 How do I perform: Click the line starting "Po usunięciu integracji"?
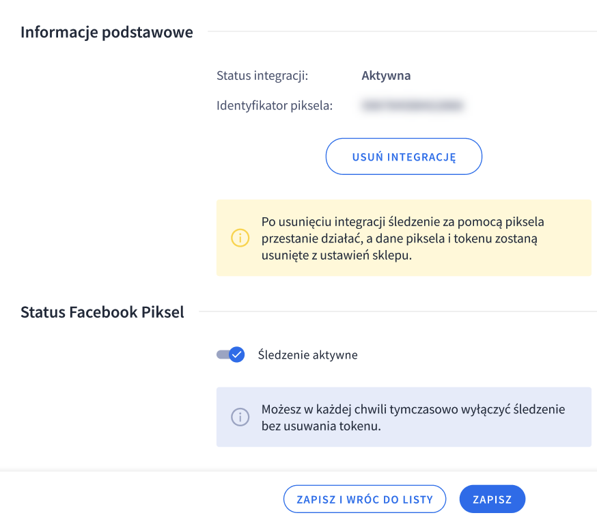pos(402,222)
